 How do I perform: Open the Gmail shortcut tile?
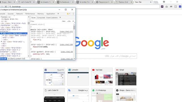point(126,77)
